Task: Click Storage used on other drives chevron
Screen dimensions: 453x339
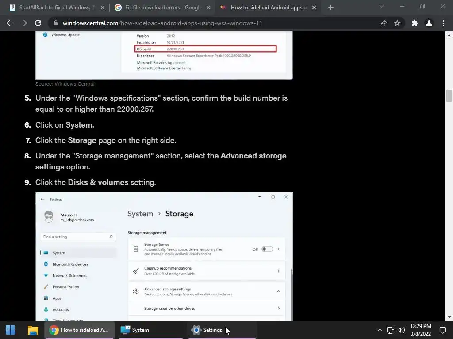Action: [x=279, y=308]
